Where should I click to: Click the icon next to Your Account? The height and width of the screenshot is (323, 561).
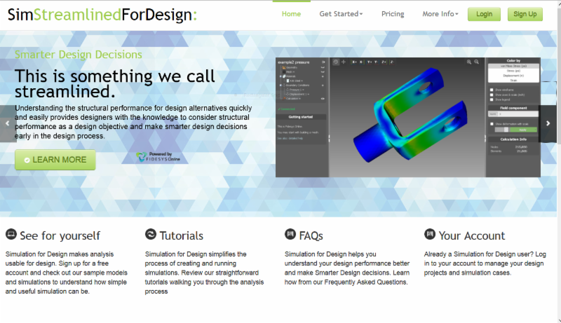pos(430,235)
